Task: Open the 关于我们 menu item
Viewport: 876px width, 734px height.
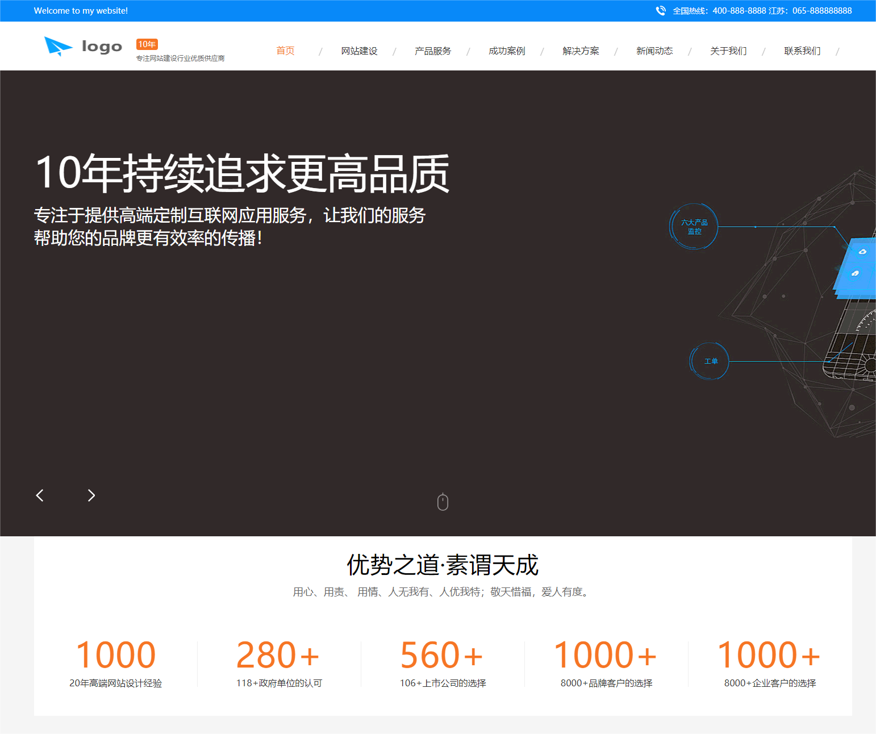Action: 728,51
